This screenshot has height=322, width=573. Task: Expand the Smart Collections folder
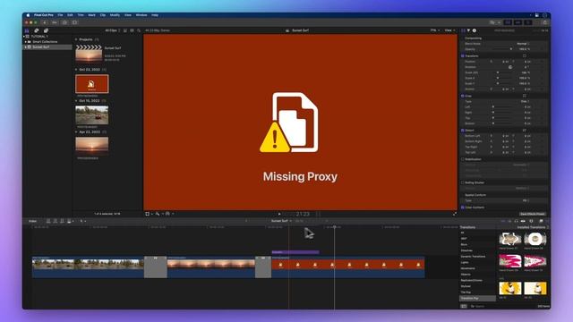click(x=26, y=42)
